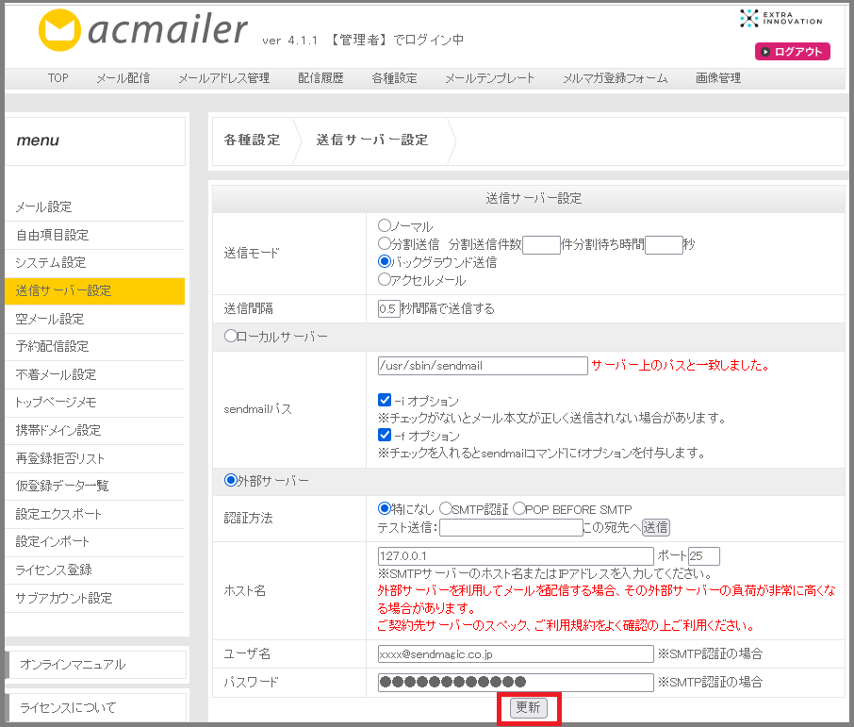Click the Extra Innovation logo
Image resolution: width=854 pixels, height=727 pixels.
pos(780,18)
